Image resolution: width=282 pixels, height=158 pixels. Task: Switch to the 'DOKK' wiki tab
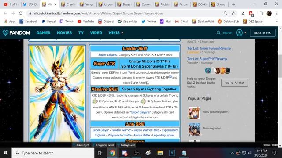pyautogui.click(x=200, y=4)
